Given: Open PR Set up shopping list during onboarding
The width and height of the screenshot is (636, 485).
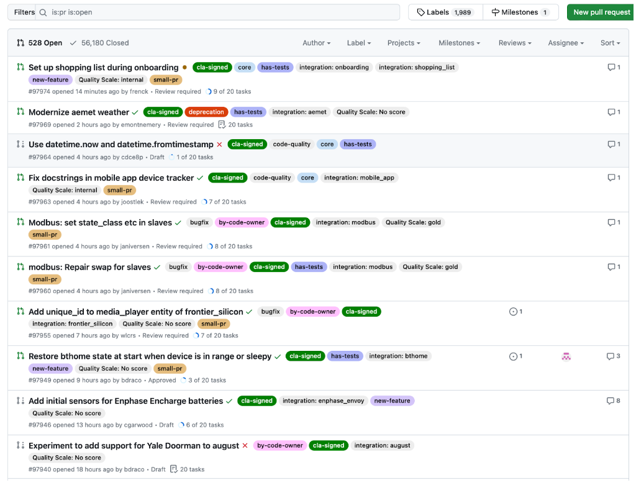Looking at the screenshot, I should (104, 67).
